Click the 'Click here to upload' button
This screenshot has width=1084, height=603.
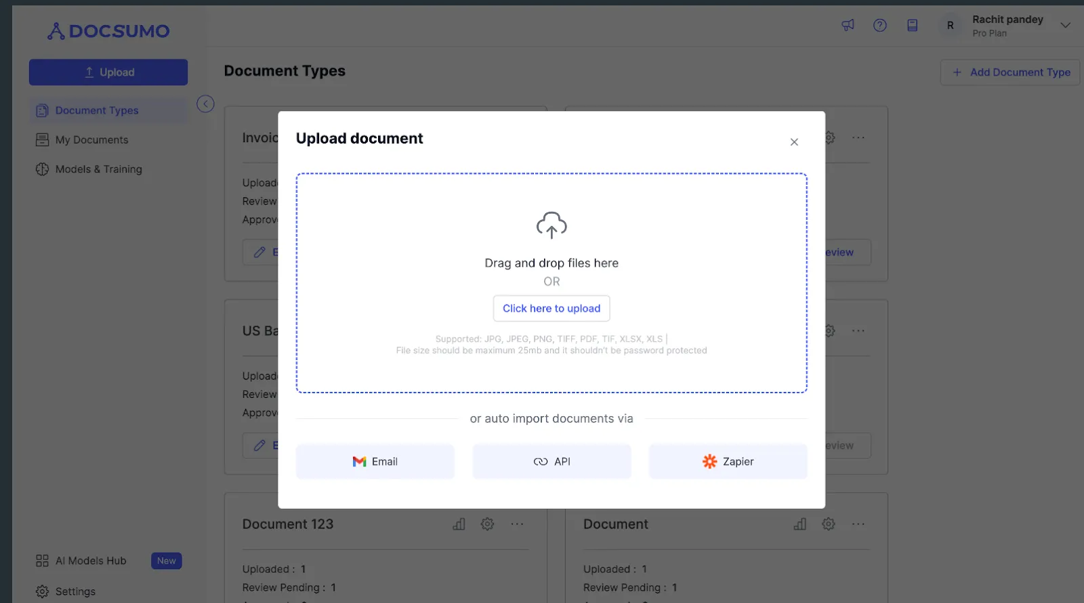click(551, 308)
